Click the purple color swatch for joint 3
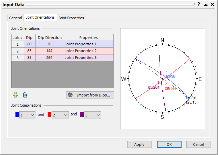 (x=82, y=114)
